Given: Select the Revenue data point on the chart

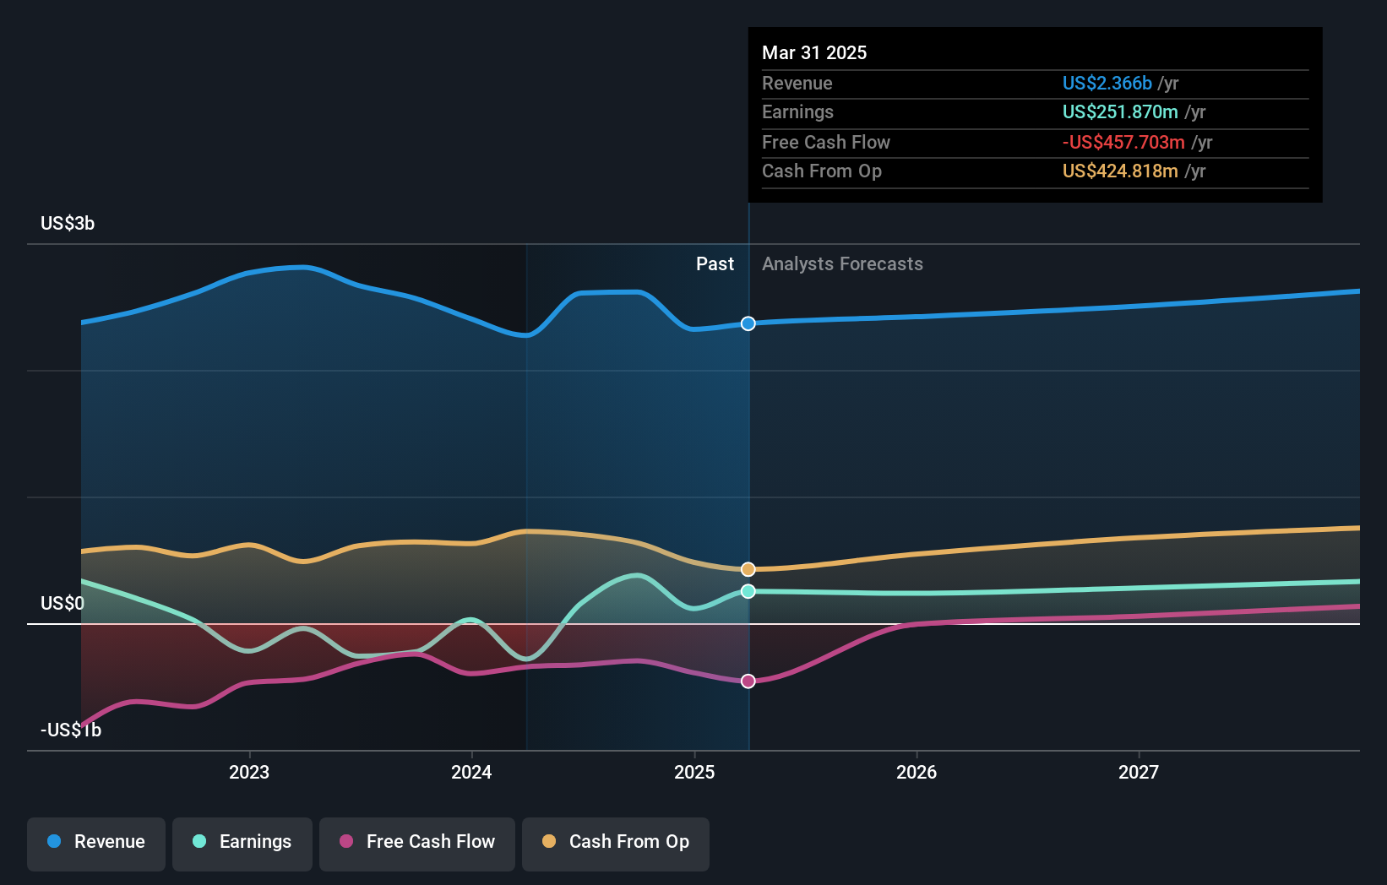Looking at the screenshot, I should coord(748,323).
